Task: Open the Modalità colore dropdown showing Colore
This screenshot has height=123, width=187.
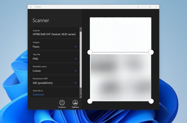Action: 55,69
